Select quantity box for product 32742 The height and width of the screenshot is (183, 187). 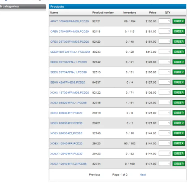(164, 62)
